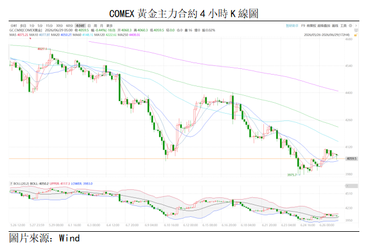368x249 pixels.
Task: Switch to the 分时 intraday chart tab
Action: (x=13, y=26)
